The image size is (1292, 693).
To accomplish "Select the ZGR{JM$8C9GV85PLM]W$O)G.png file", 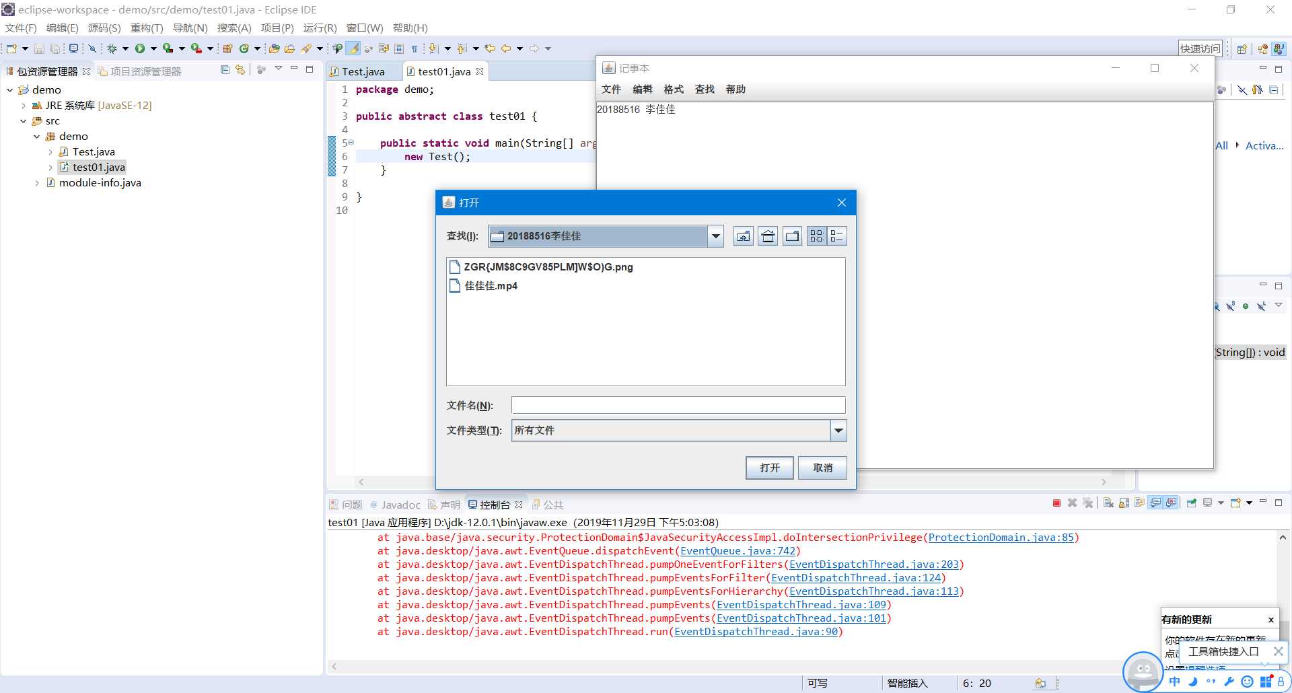I will pos(541,267).
